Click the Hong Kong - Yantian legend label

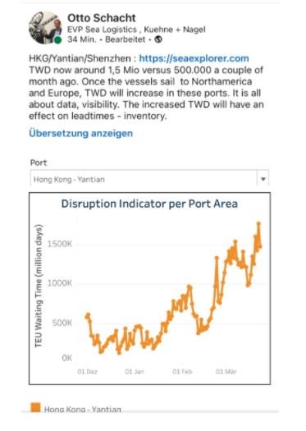point(83,409)
